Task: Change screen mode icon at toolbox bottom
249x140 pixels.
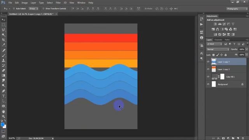Action: tap(4, 136)
